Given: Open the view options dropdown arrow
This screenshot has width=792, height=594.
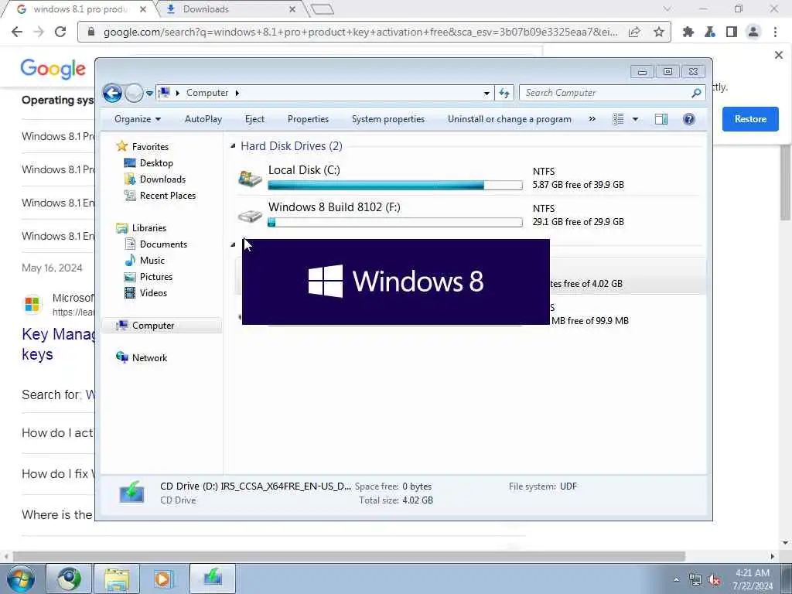Looking at the screenshot, I should [635, 120].
